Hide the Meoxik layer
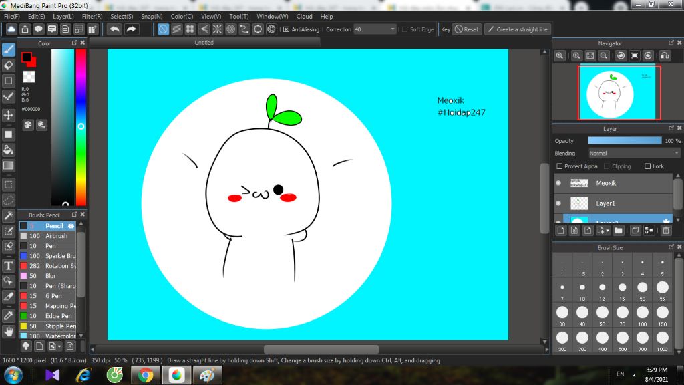The image size is (684, 385). click(559, 183)
